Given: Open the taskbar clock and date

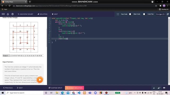Looking at the screenshot, I should 160,93.
